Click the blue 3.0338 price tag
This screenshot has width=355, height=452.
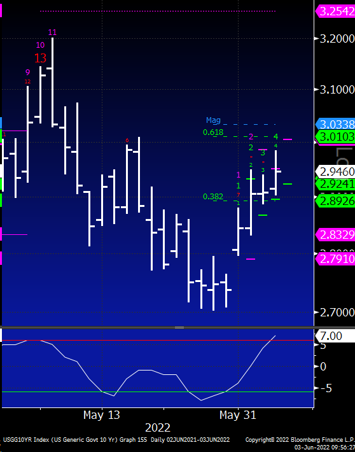click(335, 125)
